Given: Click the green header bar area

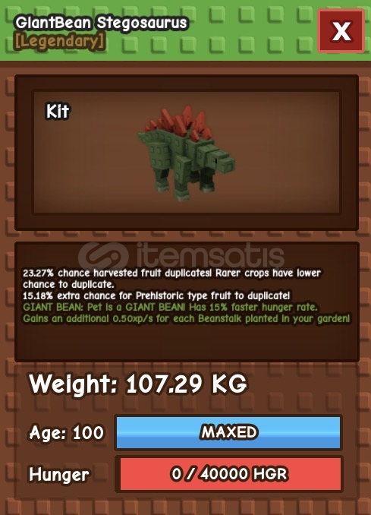Looking at the screenshot, I should point(185,30).
